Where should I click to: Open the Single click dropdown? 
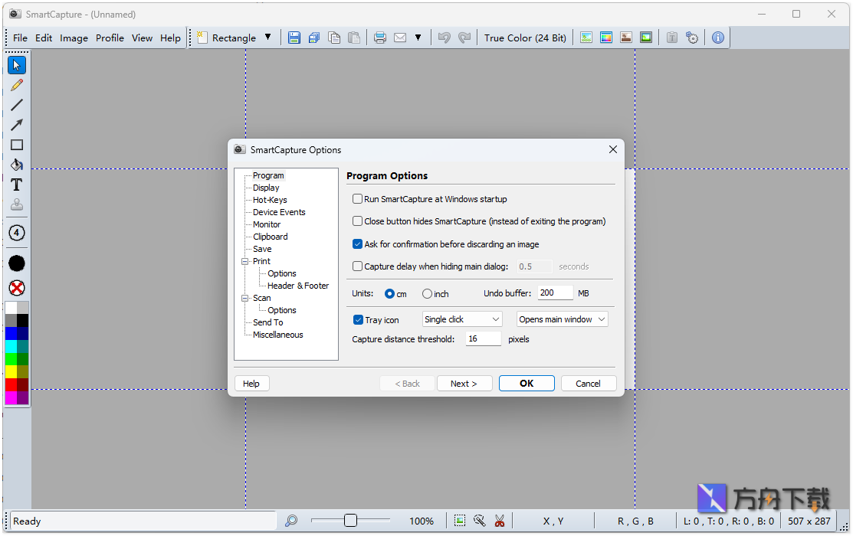[462, 319]
